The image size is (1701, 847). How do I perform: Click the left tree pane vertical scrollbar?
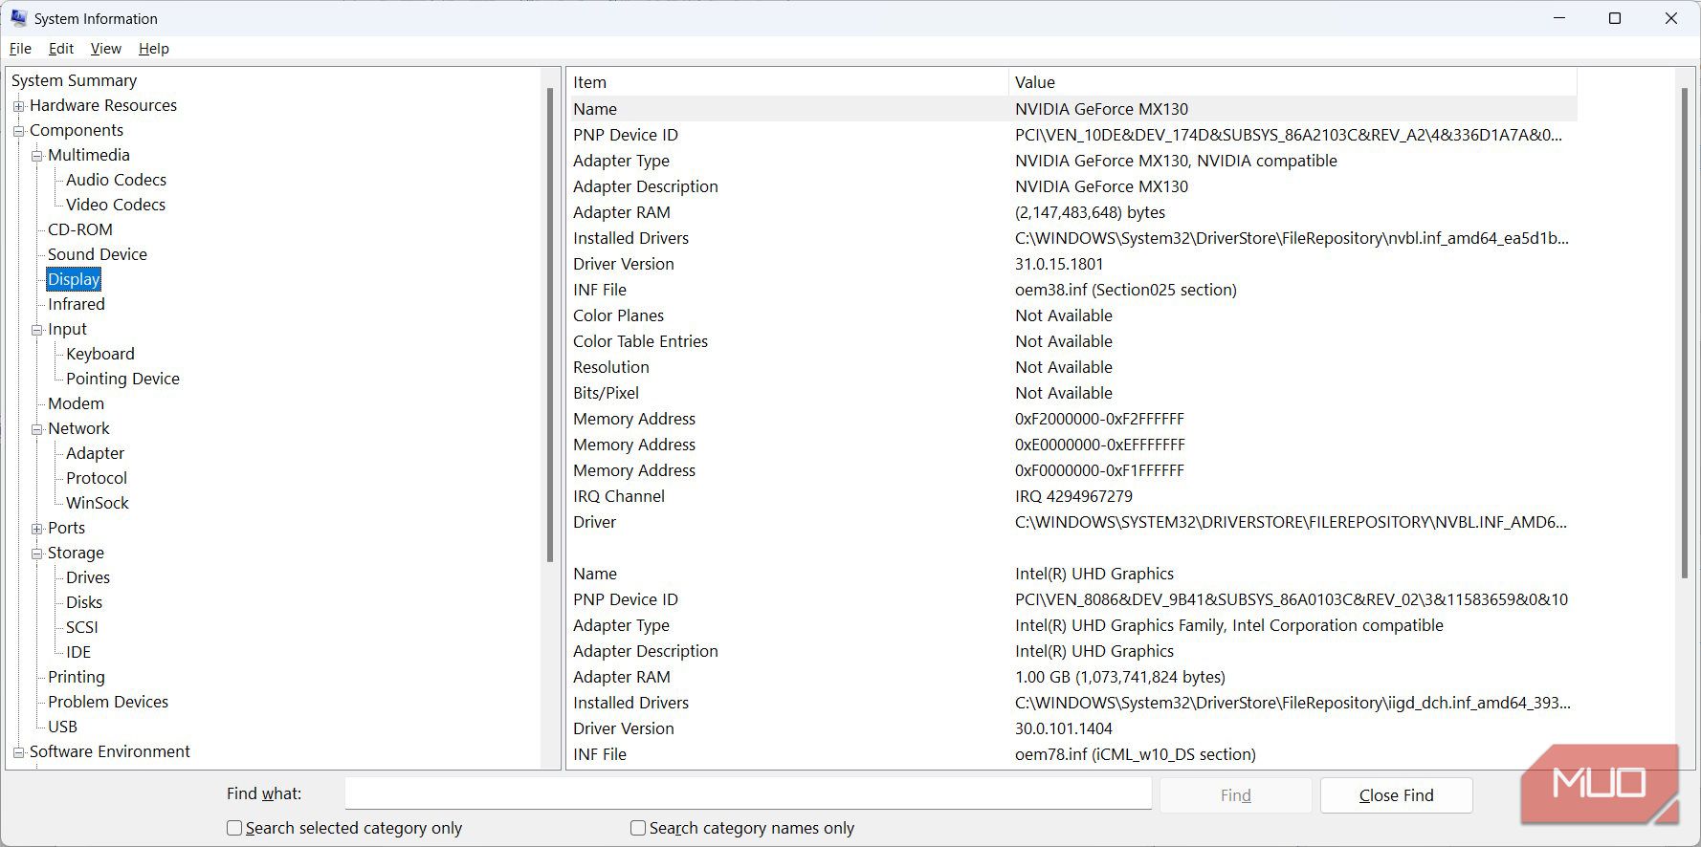(x=550, y=325)
